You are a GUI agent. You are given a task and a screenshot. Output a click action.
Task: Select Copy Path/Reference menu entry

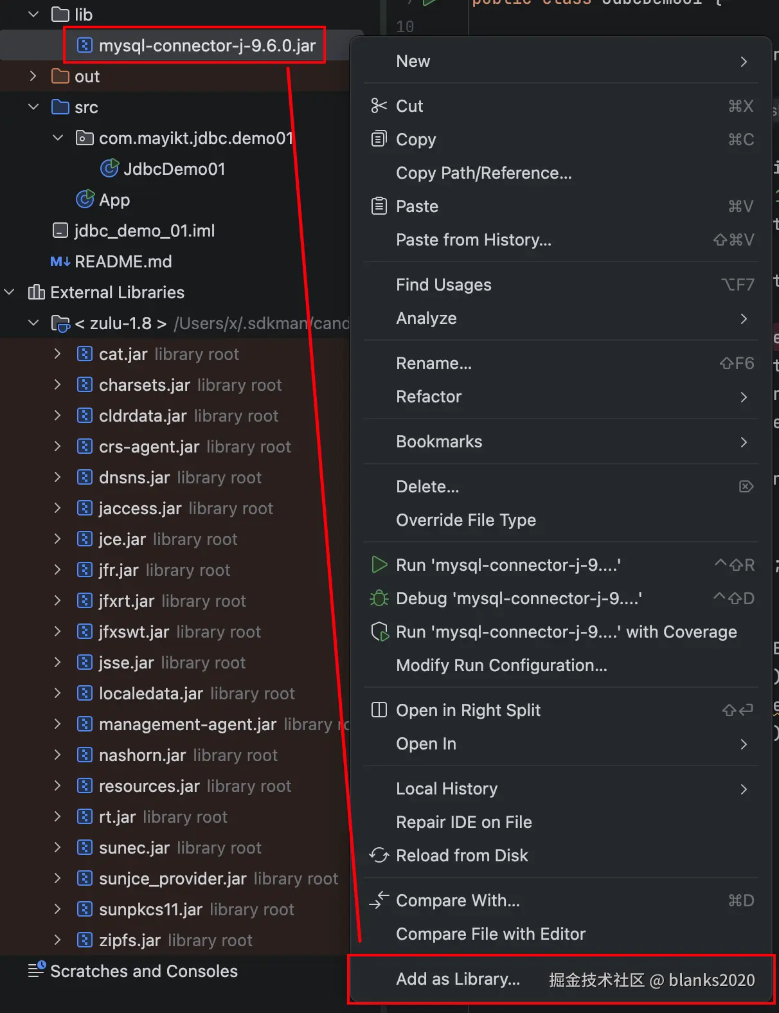tap(483, 172)
